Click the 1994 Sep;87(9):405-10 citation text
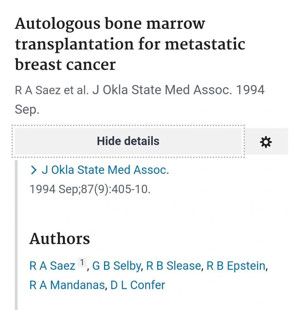Viewport: 302px width, 310px height. coord(90,189)
